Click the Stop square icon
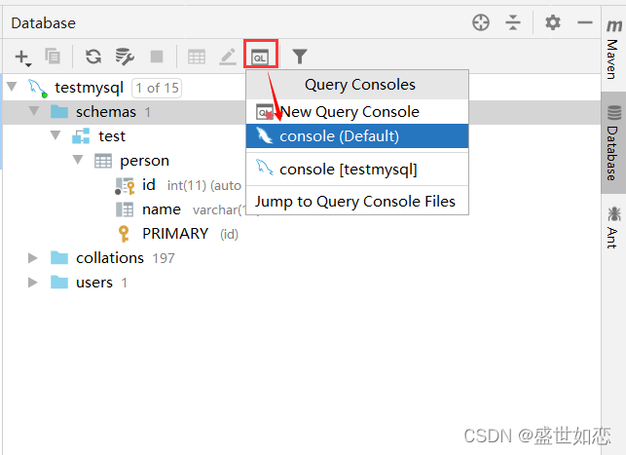The image size is (626, 455). coord(157,57)
